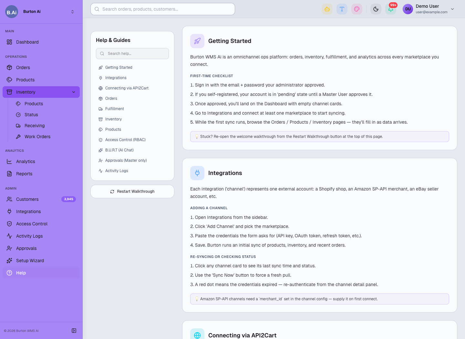Open the AI assistant robot icon
Viewport: 465px width, 339px height.
[x=327, y=9]
